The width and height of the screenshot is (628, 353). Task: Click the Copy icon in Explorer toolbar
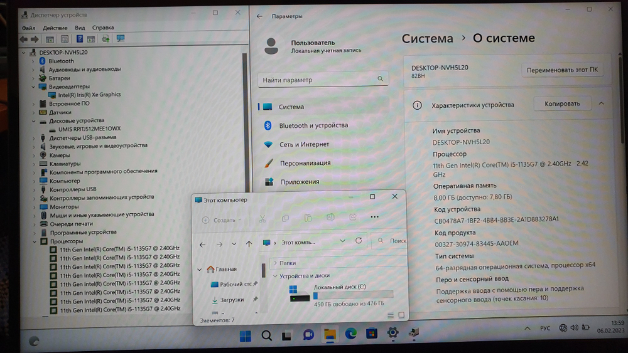[x=285, y=218]
